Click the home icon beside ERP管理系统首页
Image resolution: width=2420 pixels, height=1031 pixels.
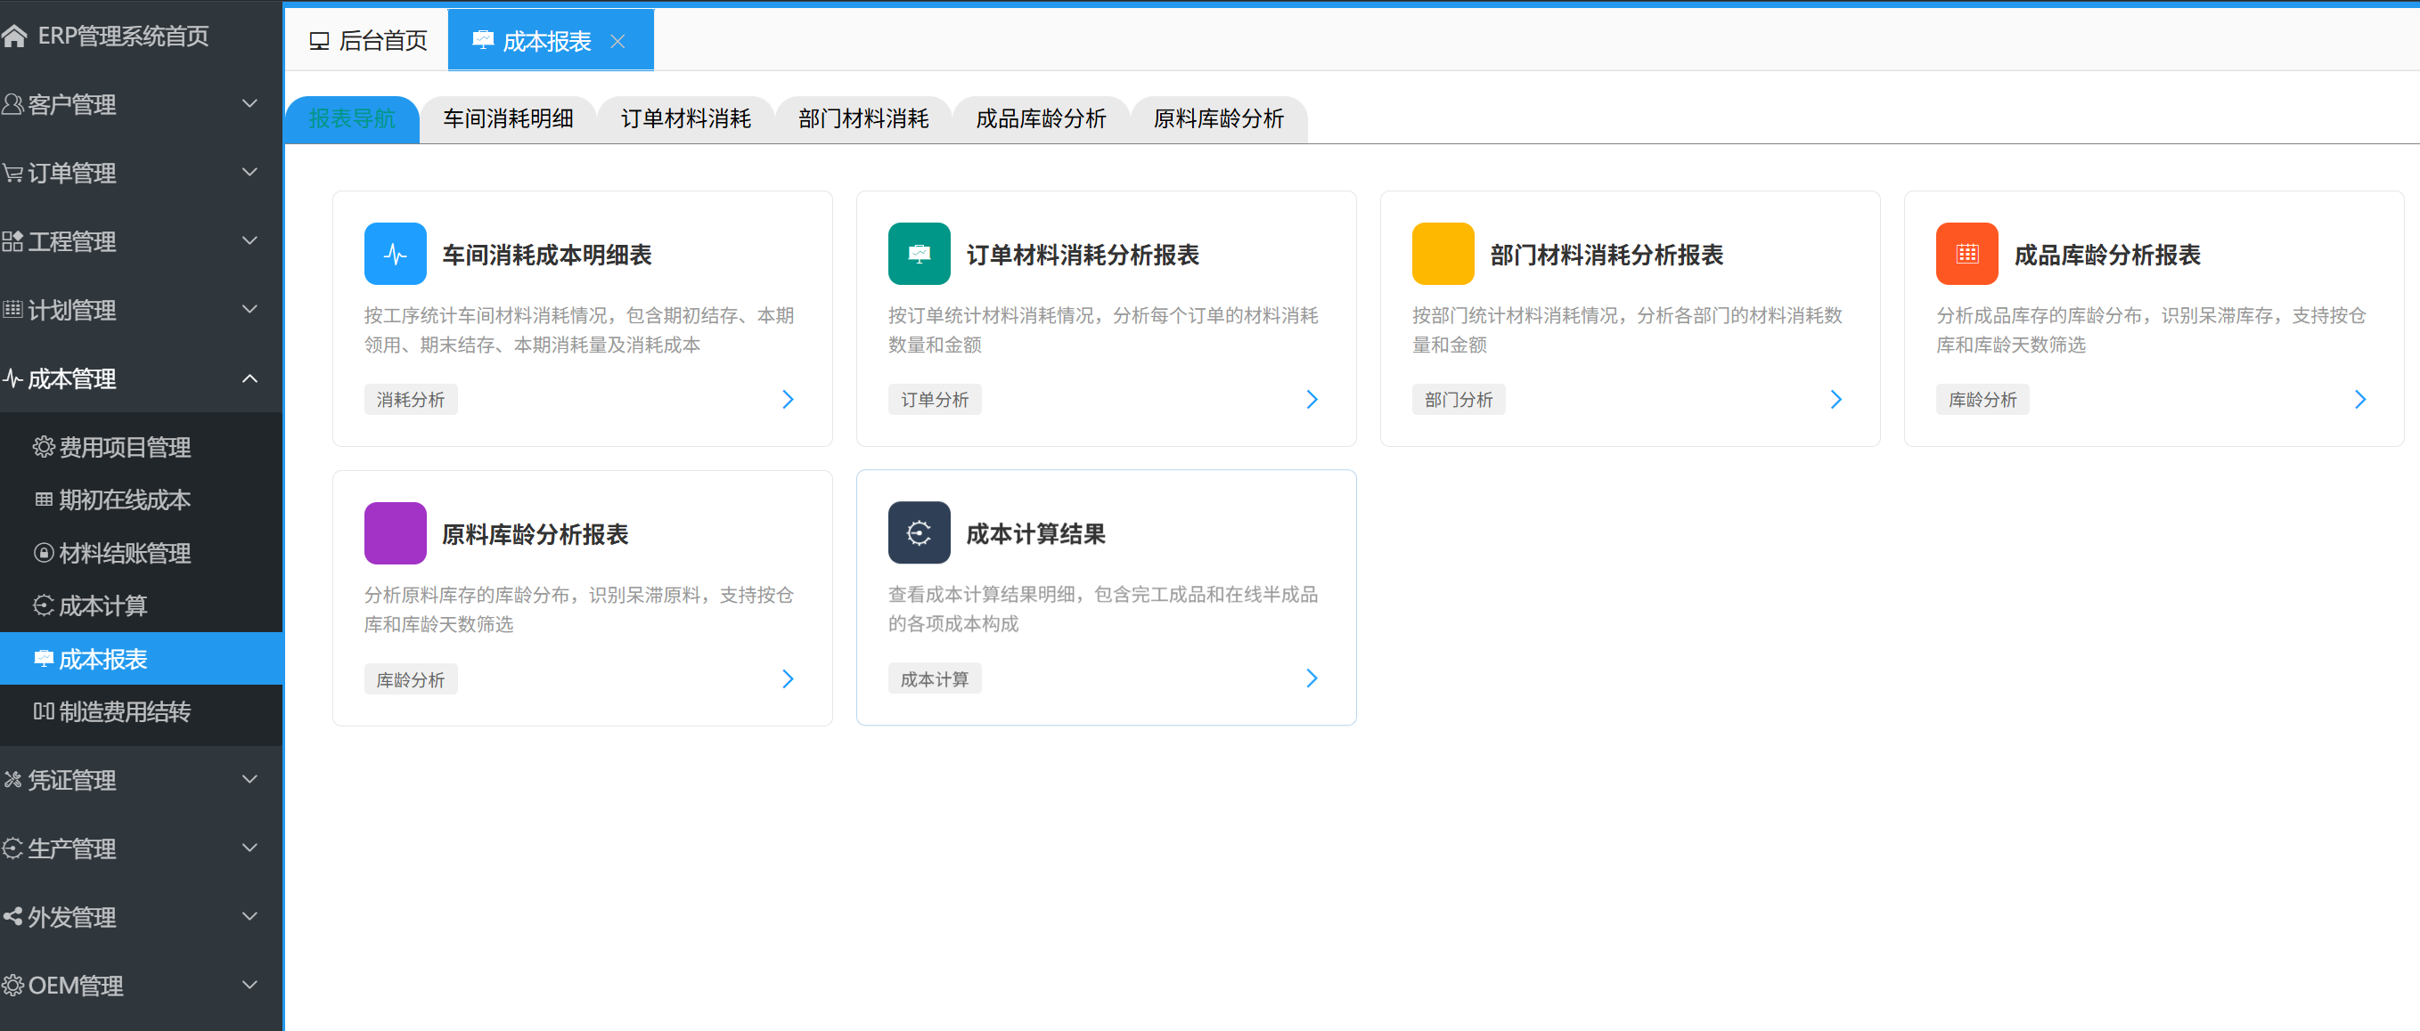pyautogui.click(x=14, y=37)
